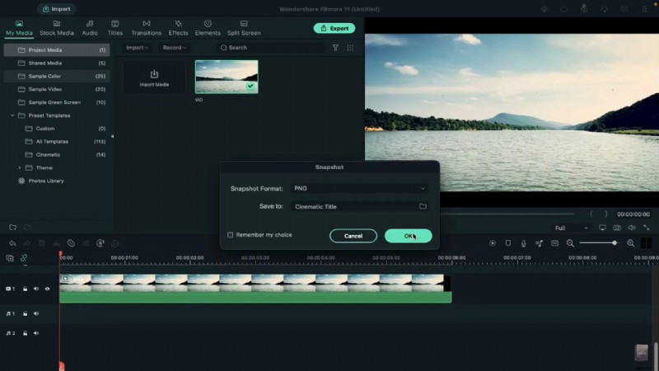Click the grid view icon
This screenshot has width=659, height=371.
(350, 48)
